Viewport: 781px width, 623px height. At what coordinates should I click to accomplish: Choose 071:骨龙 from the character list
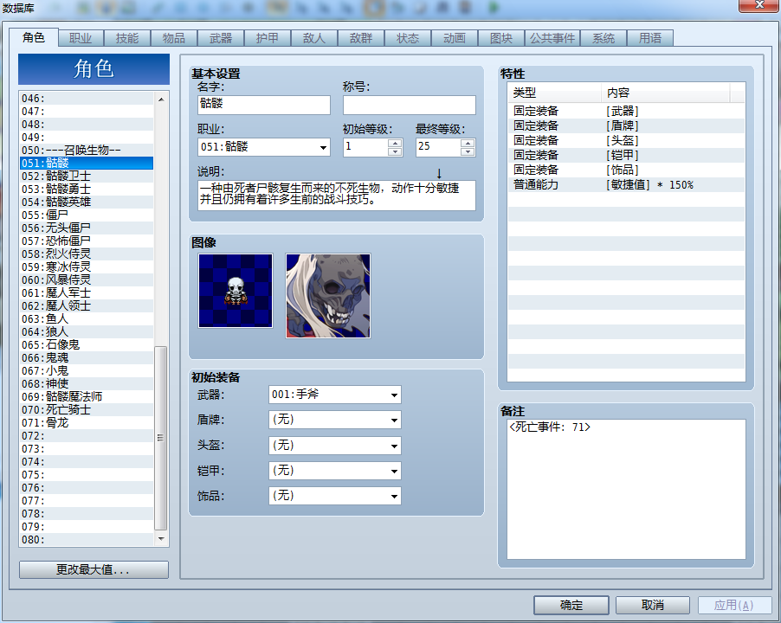87,423
